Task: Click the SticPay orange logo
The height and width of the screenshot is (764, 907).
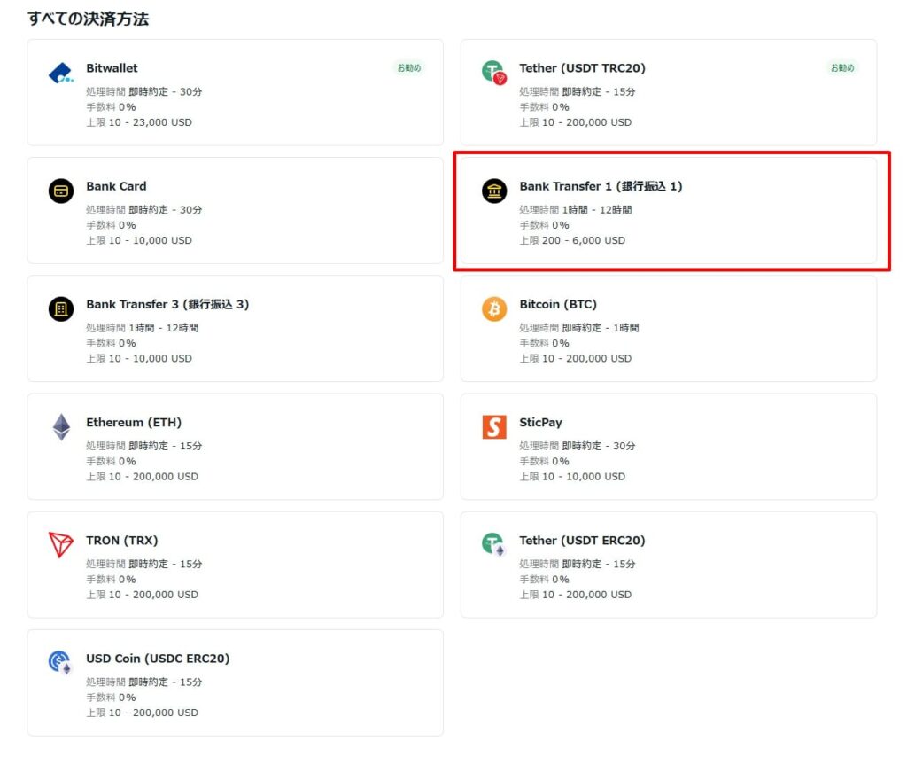Action: pos(493,426)
